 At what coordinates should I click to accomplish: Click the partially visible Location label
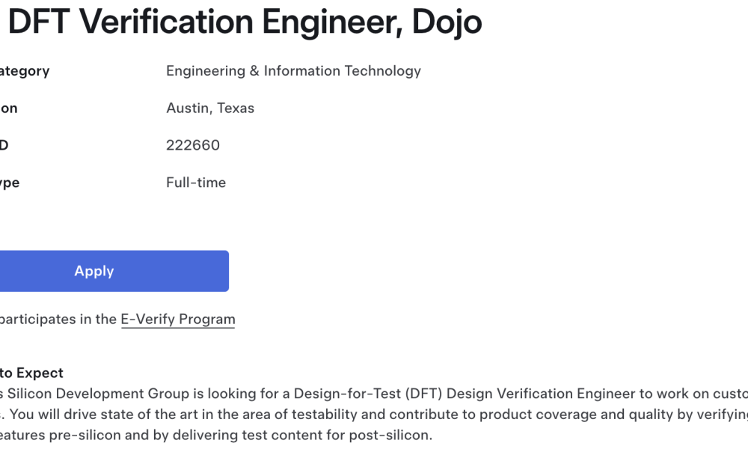pyautogui.click(x=8, y=109)
